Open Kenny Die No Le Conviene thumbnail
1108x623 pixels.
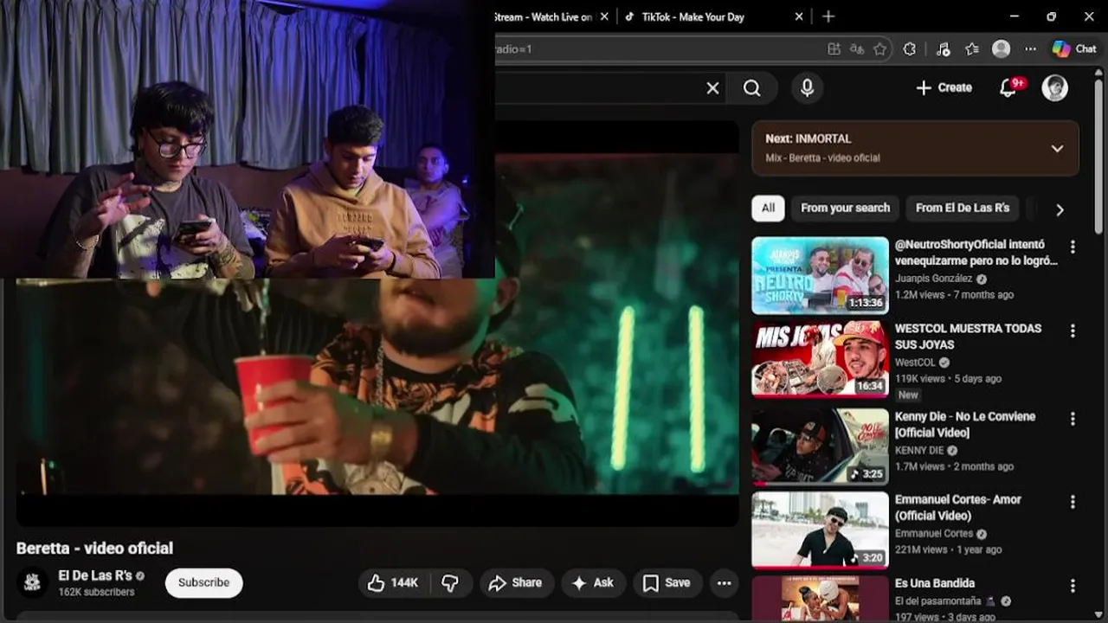click(820, 446)
